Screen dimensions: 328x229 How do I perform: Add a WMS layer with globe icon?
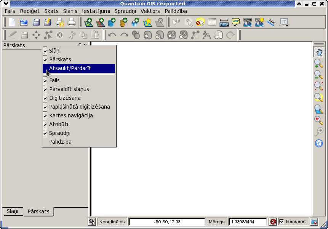(135, 22)
